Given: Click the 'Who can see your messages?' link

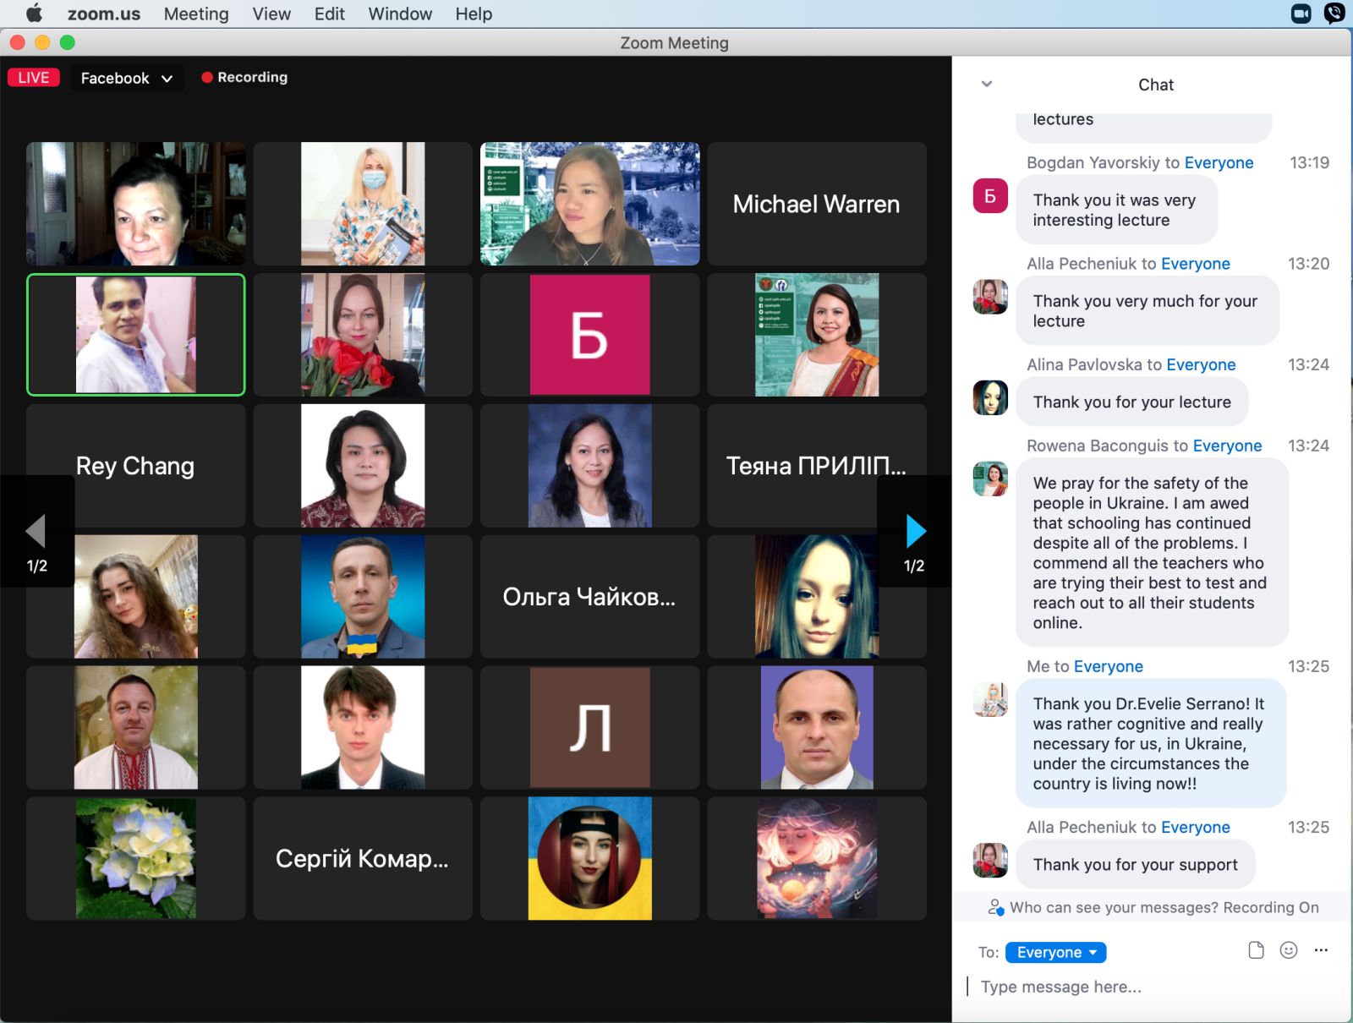Looking at the screenshot, I should (1114, 907).
